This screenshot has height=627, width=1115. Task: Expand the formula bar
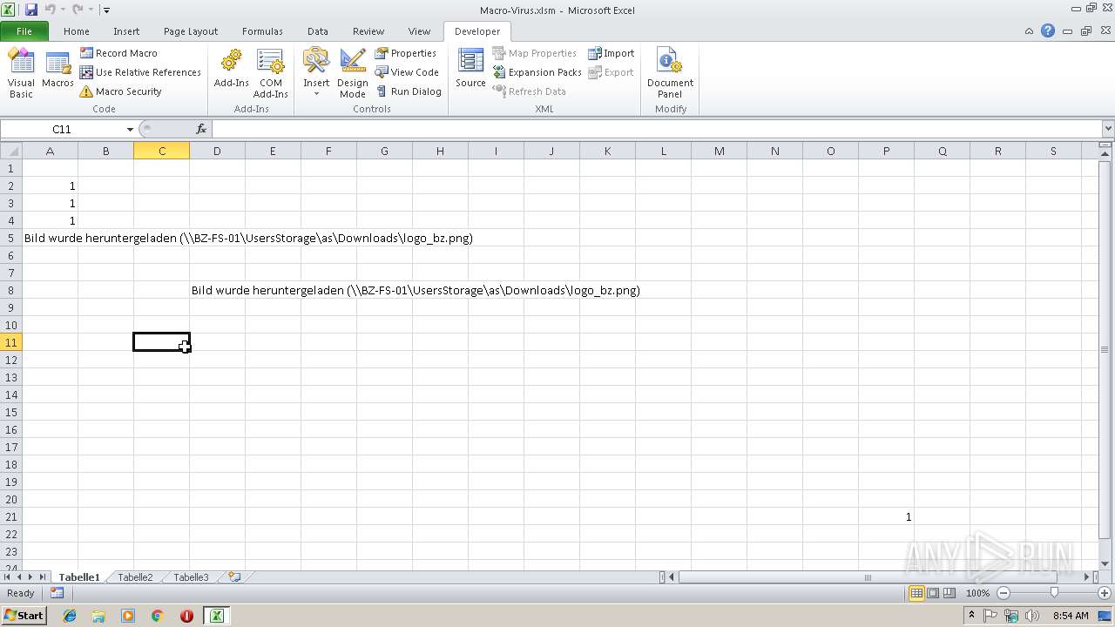1108,129
